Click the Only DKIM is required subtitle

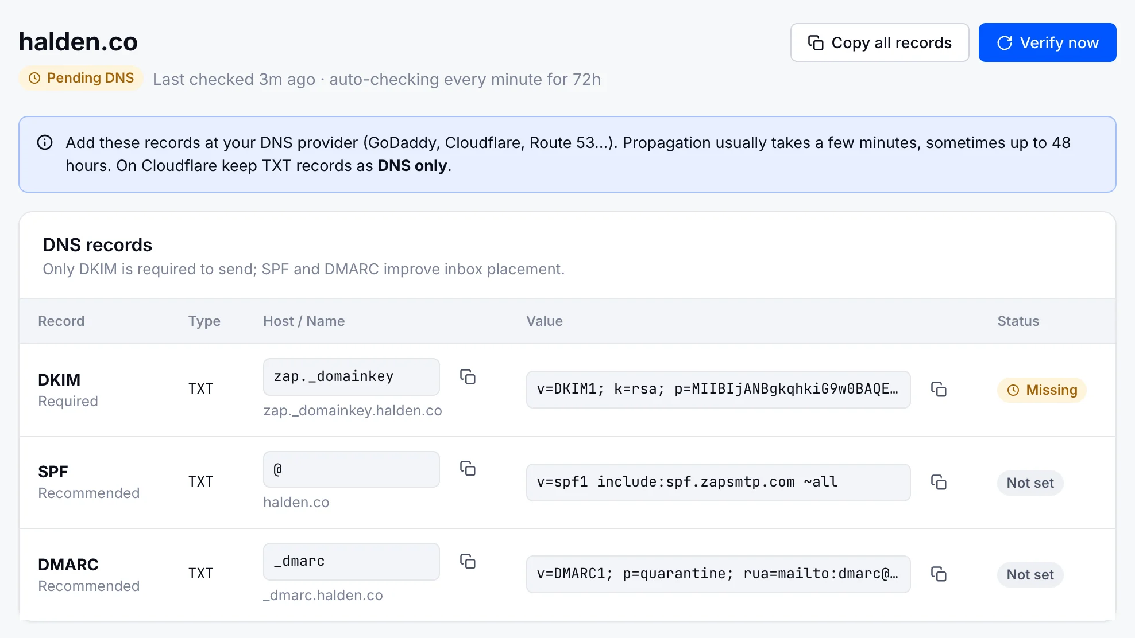(304, 269)
